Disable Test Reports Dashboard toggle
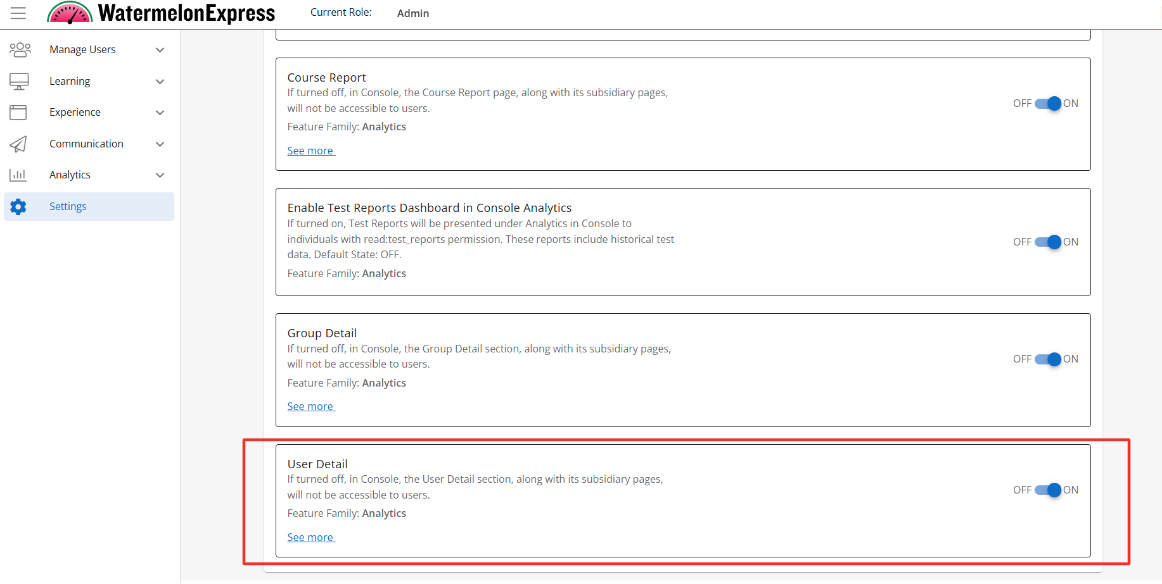Viewport: 1162px width, 584px height. coord(1048,242)
